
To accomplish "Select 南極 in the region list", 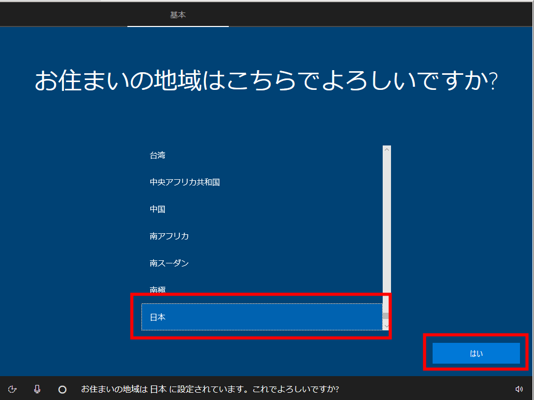I will tap(262, 289).
